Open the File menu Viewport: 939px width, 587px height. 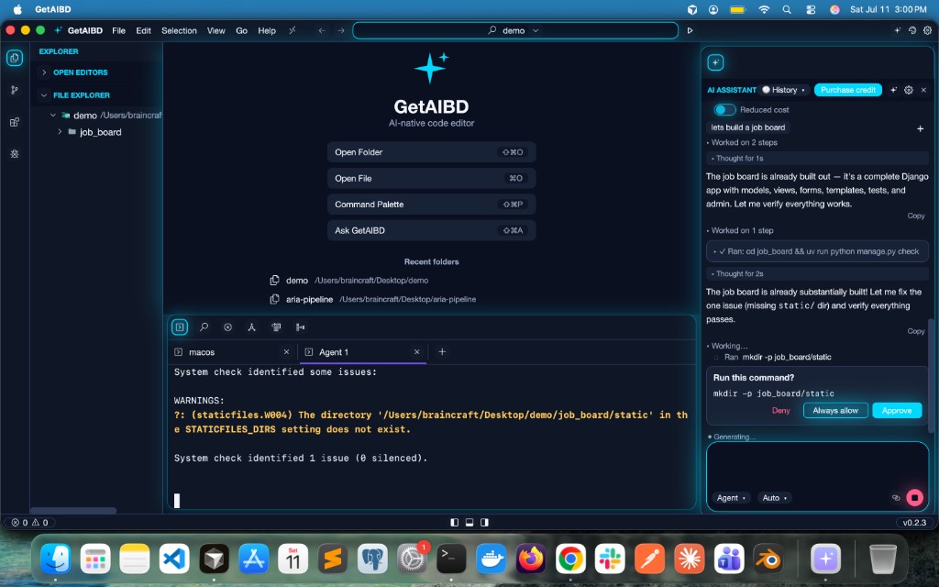(x=118, y=30)
